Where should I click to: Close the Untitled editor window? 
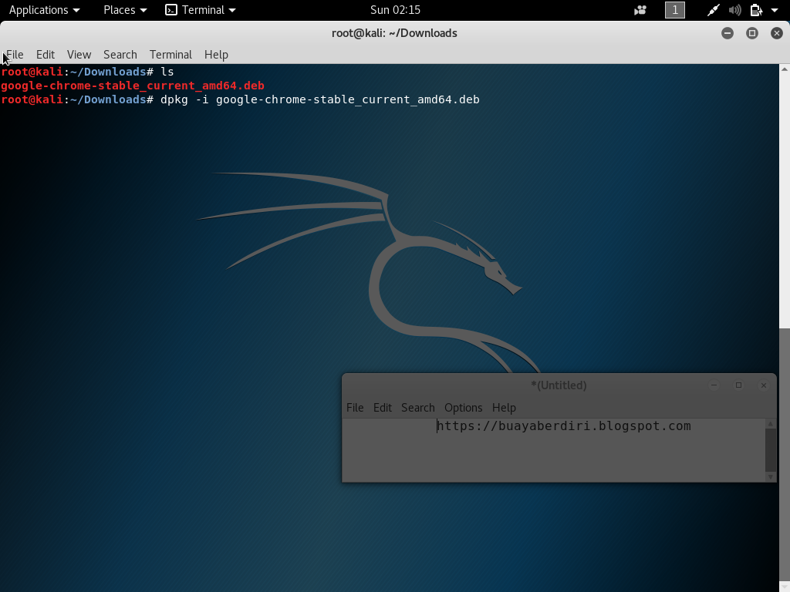[763, 385]
